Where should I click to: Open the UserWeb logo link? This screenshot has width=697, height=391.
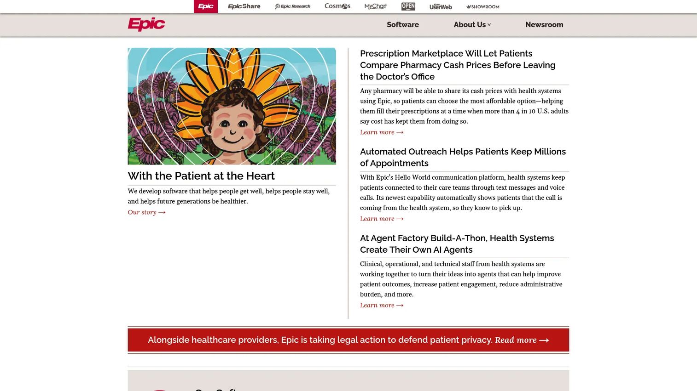pos(441,6)
